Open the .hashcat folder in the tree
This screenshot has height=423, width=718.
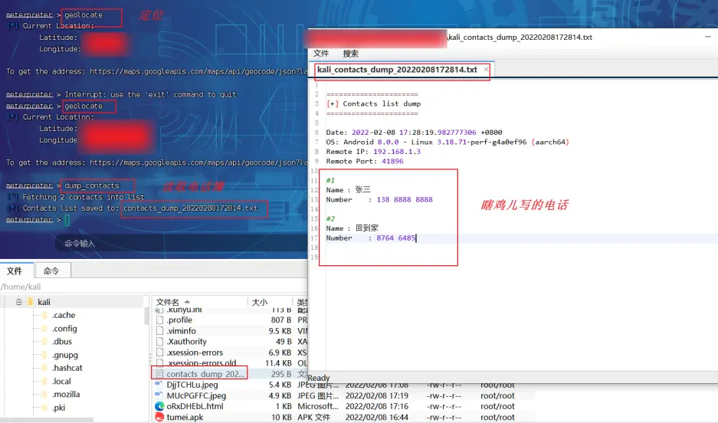67,368
